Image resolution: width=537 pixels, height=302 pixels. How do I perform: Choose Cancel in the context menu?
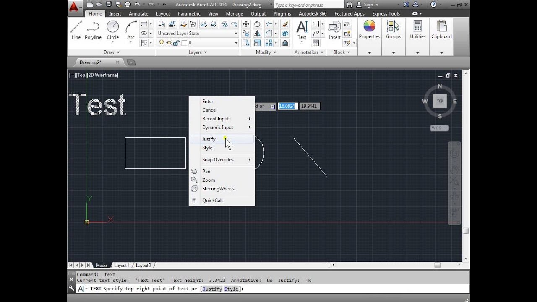coord(222,110)
